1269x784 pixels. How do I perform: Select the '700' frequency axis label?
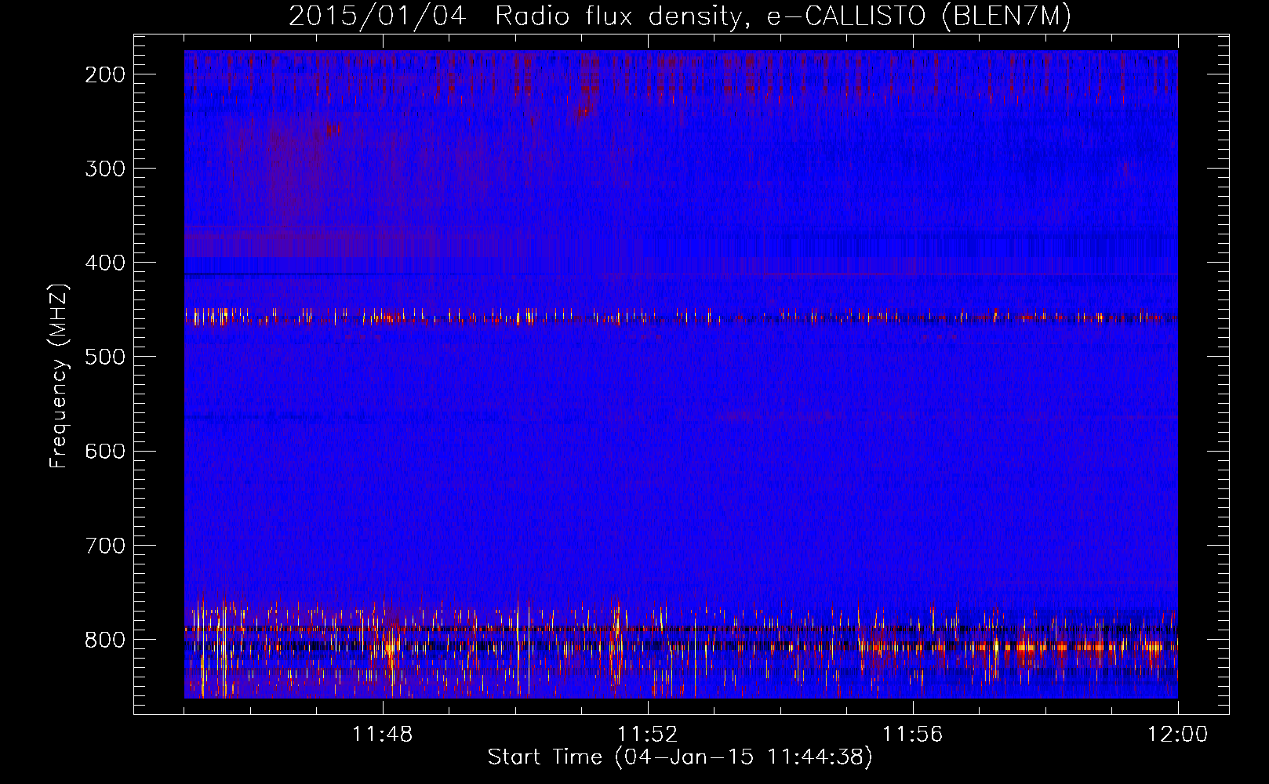click(x=104, y=545)
